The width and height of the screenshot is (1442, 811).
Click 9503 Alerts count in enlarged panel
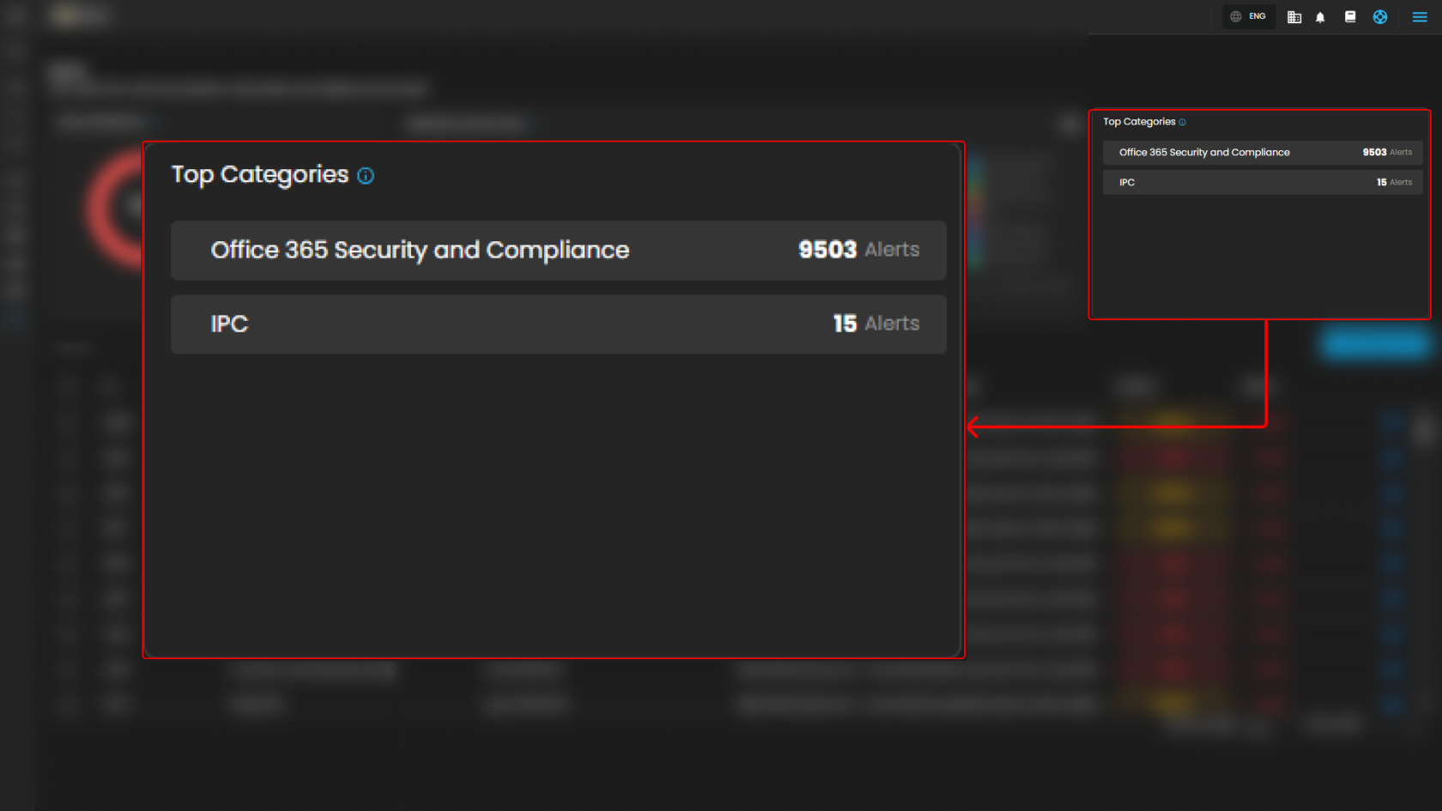coord(858,250)
